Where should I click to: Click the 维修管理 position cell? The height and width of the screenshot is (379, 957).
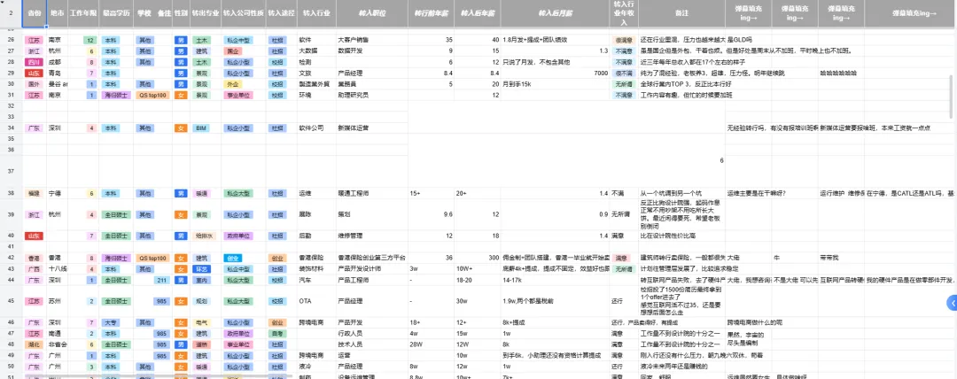[x=371, y=236]
